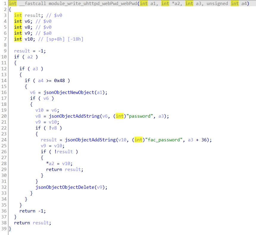Click the "fac_password" string literal
This screenshot has width=256, height=235.
[x=164, y=140]
